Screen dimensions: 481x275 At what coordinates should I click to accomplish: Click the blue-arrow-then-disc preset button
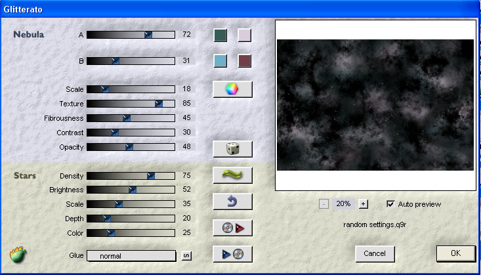[x=232, y=254]
